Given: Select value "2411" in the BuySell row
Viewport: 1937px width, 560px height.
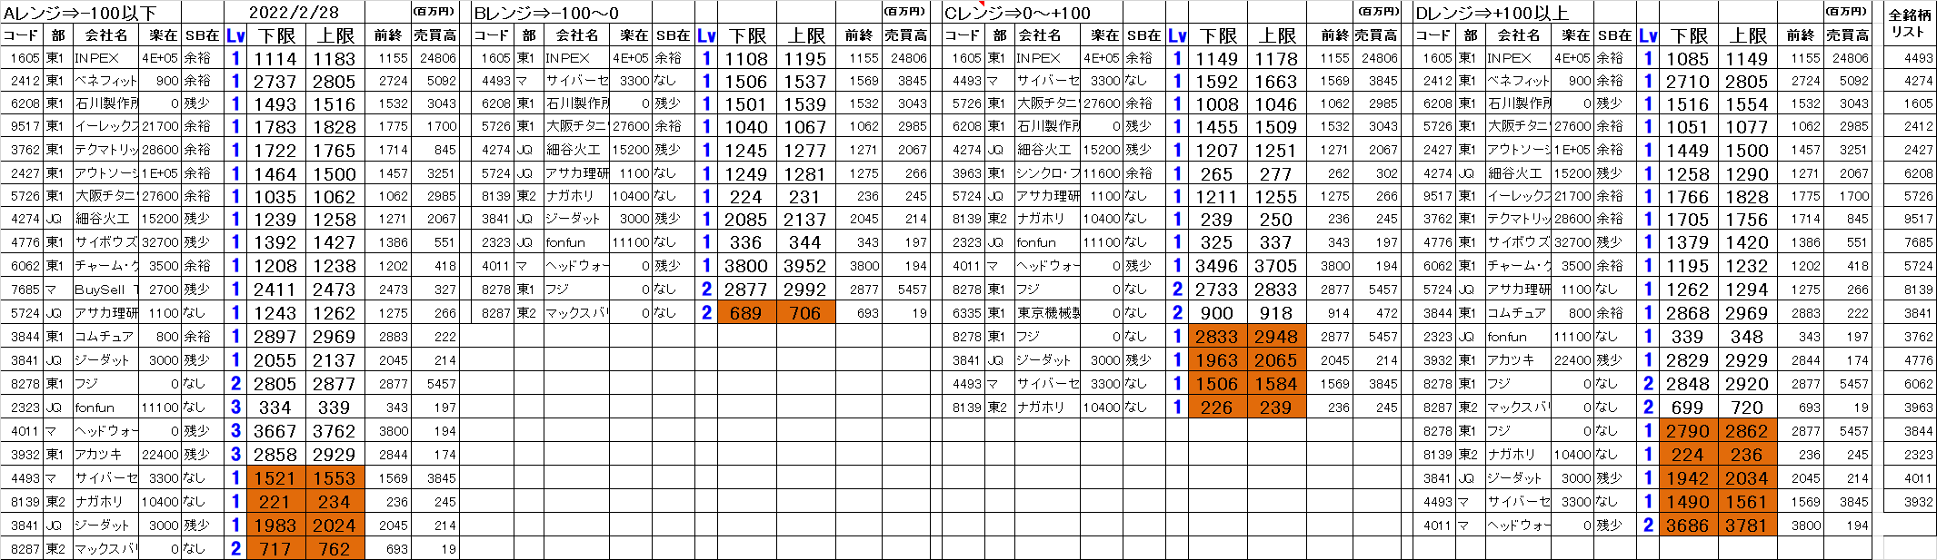Looking at the screenshot, I should [275, 290].
